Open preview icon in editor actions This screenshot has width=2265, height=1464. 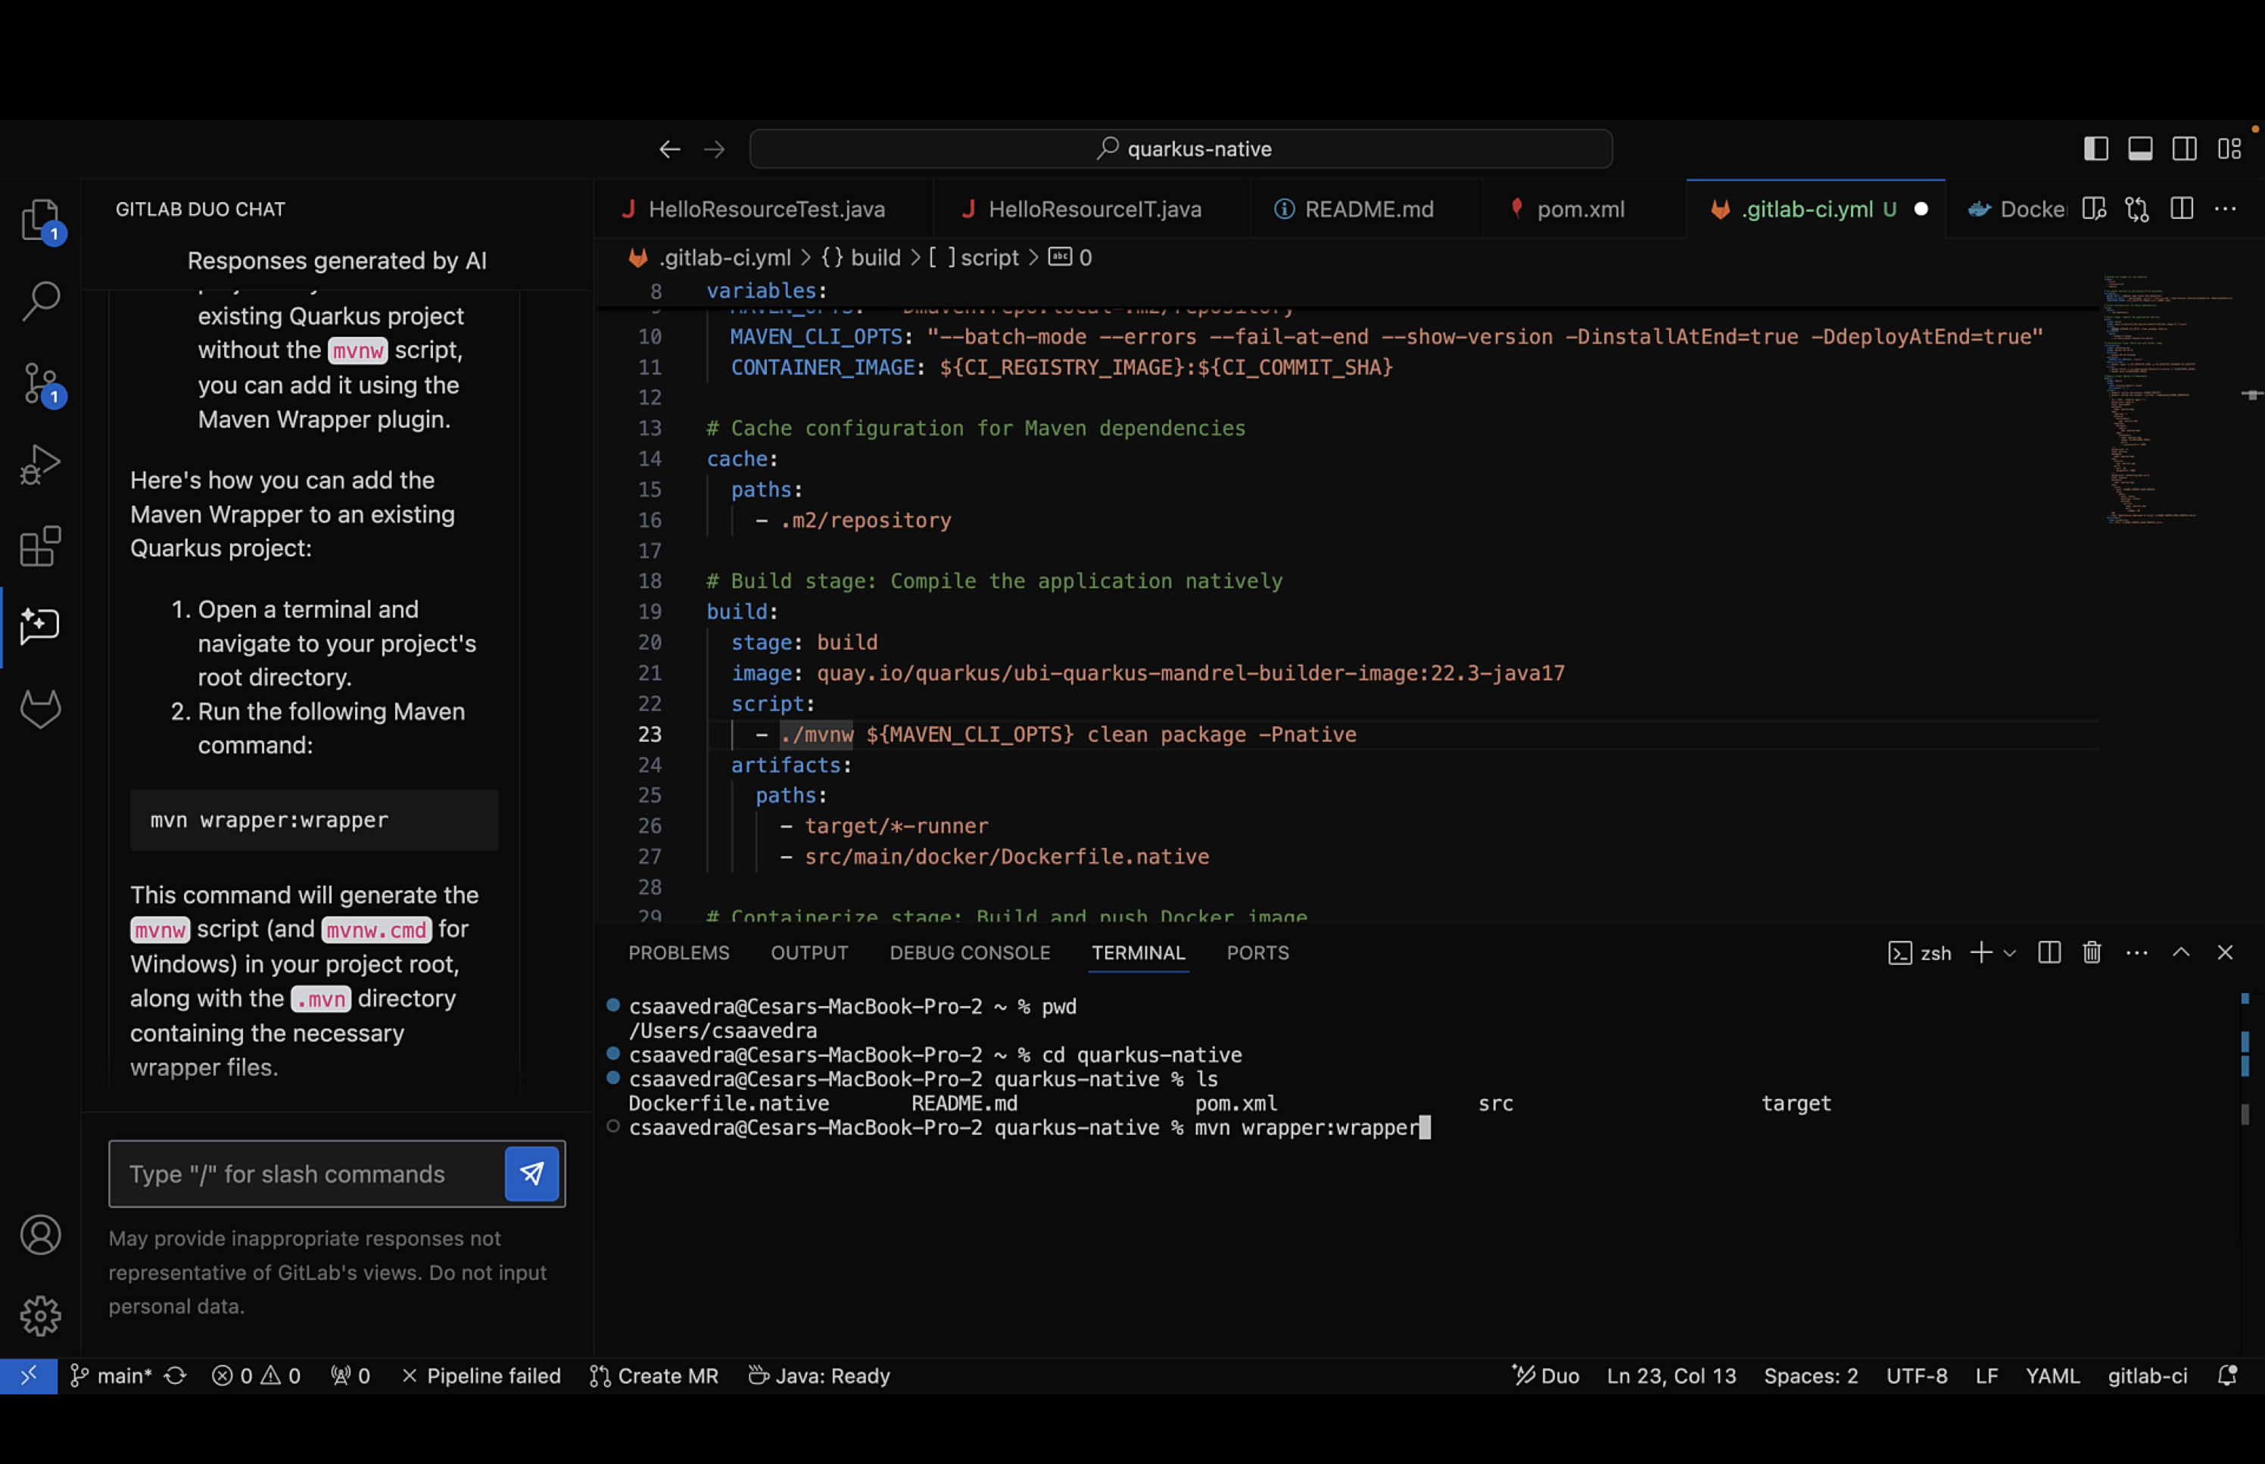pos(2094,209)
